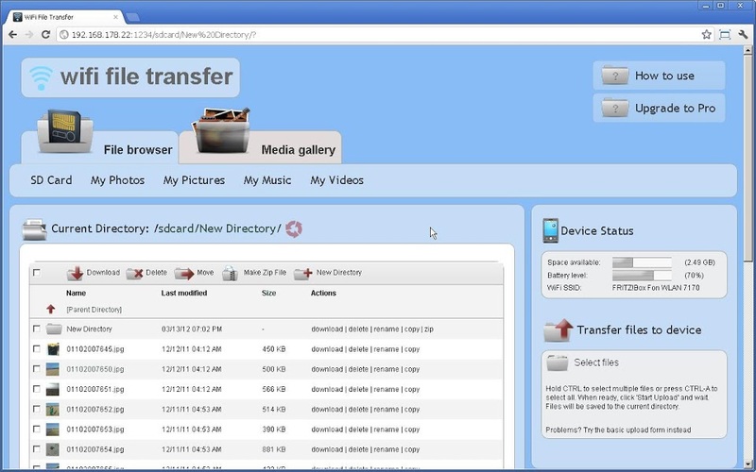Click the refresh icon next to Current Directory
This screenshot has width=756, height=472.
(x=294, y=228)
